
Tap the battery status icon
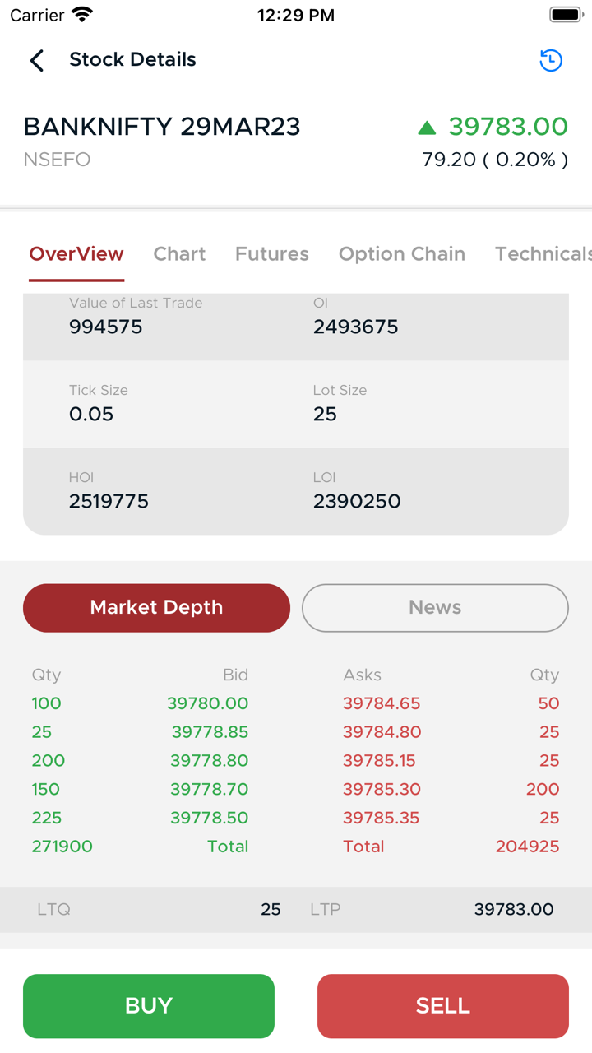(x=566, y=15)
